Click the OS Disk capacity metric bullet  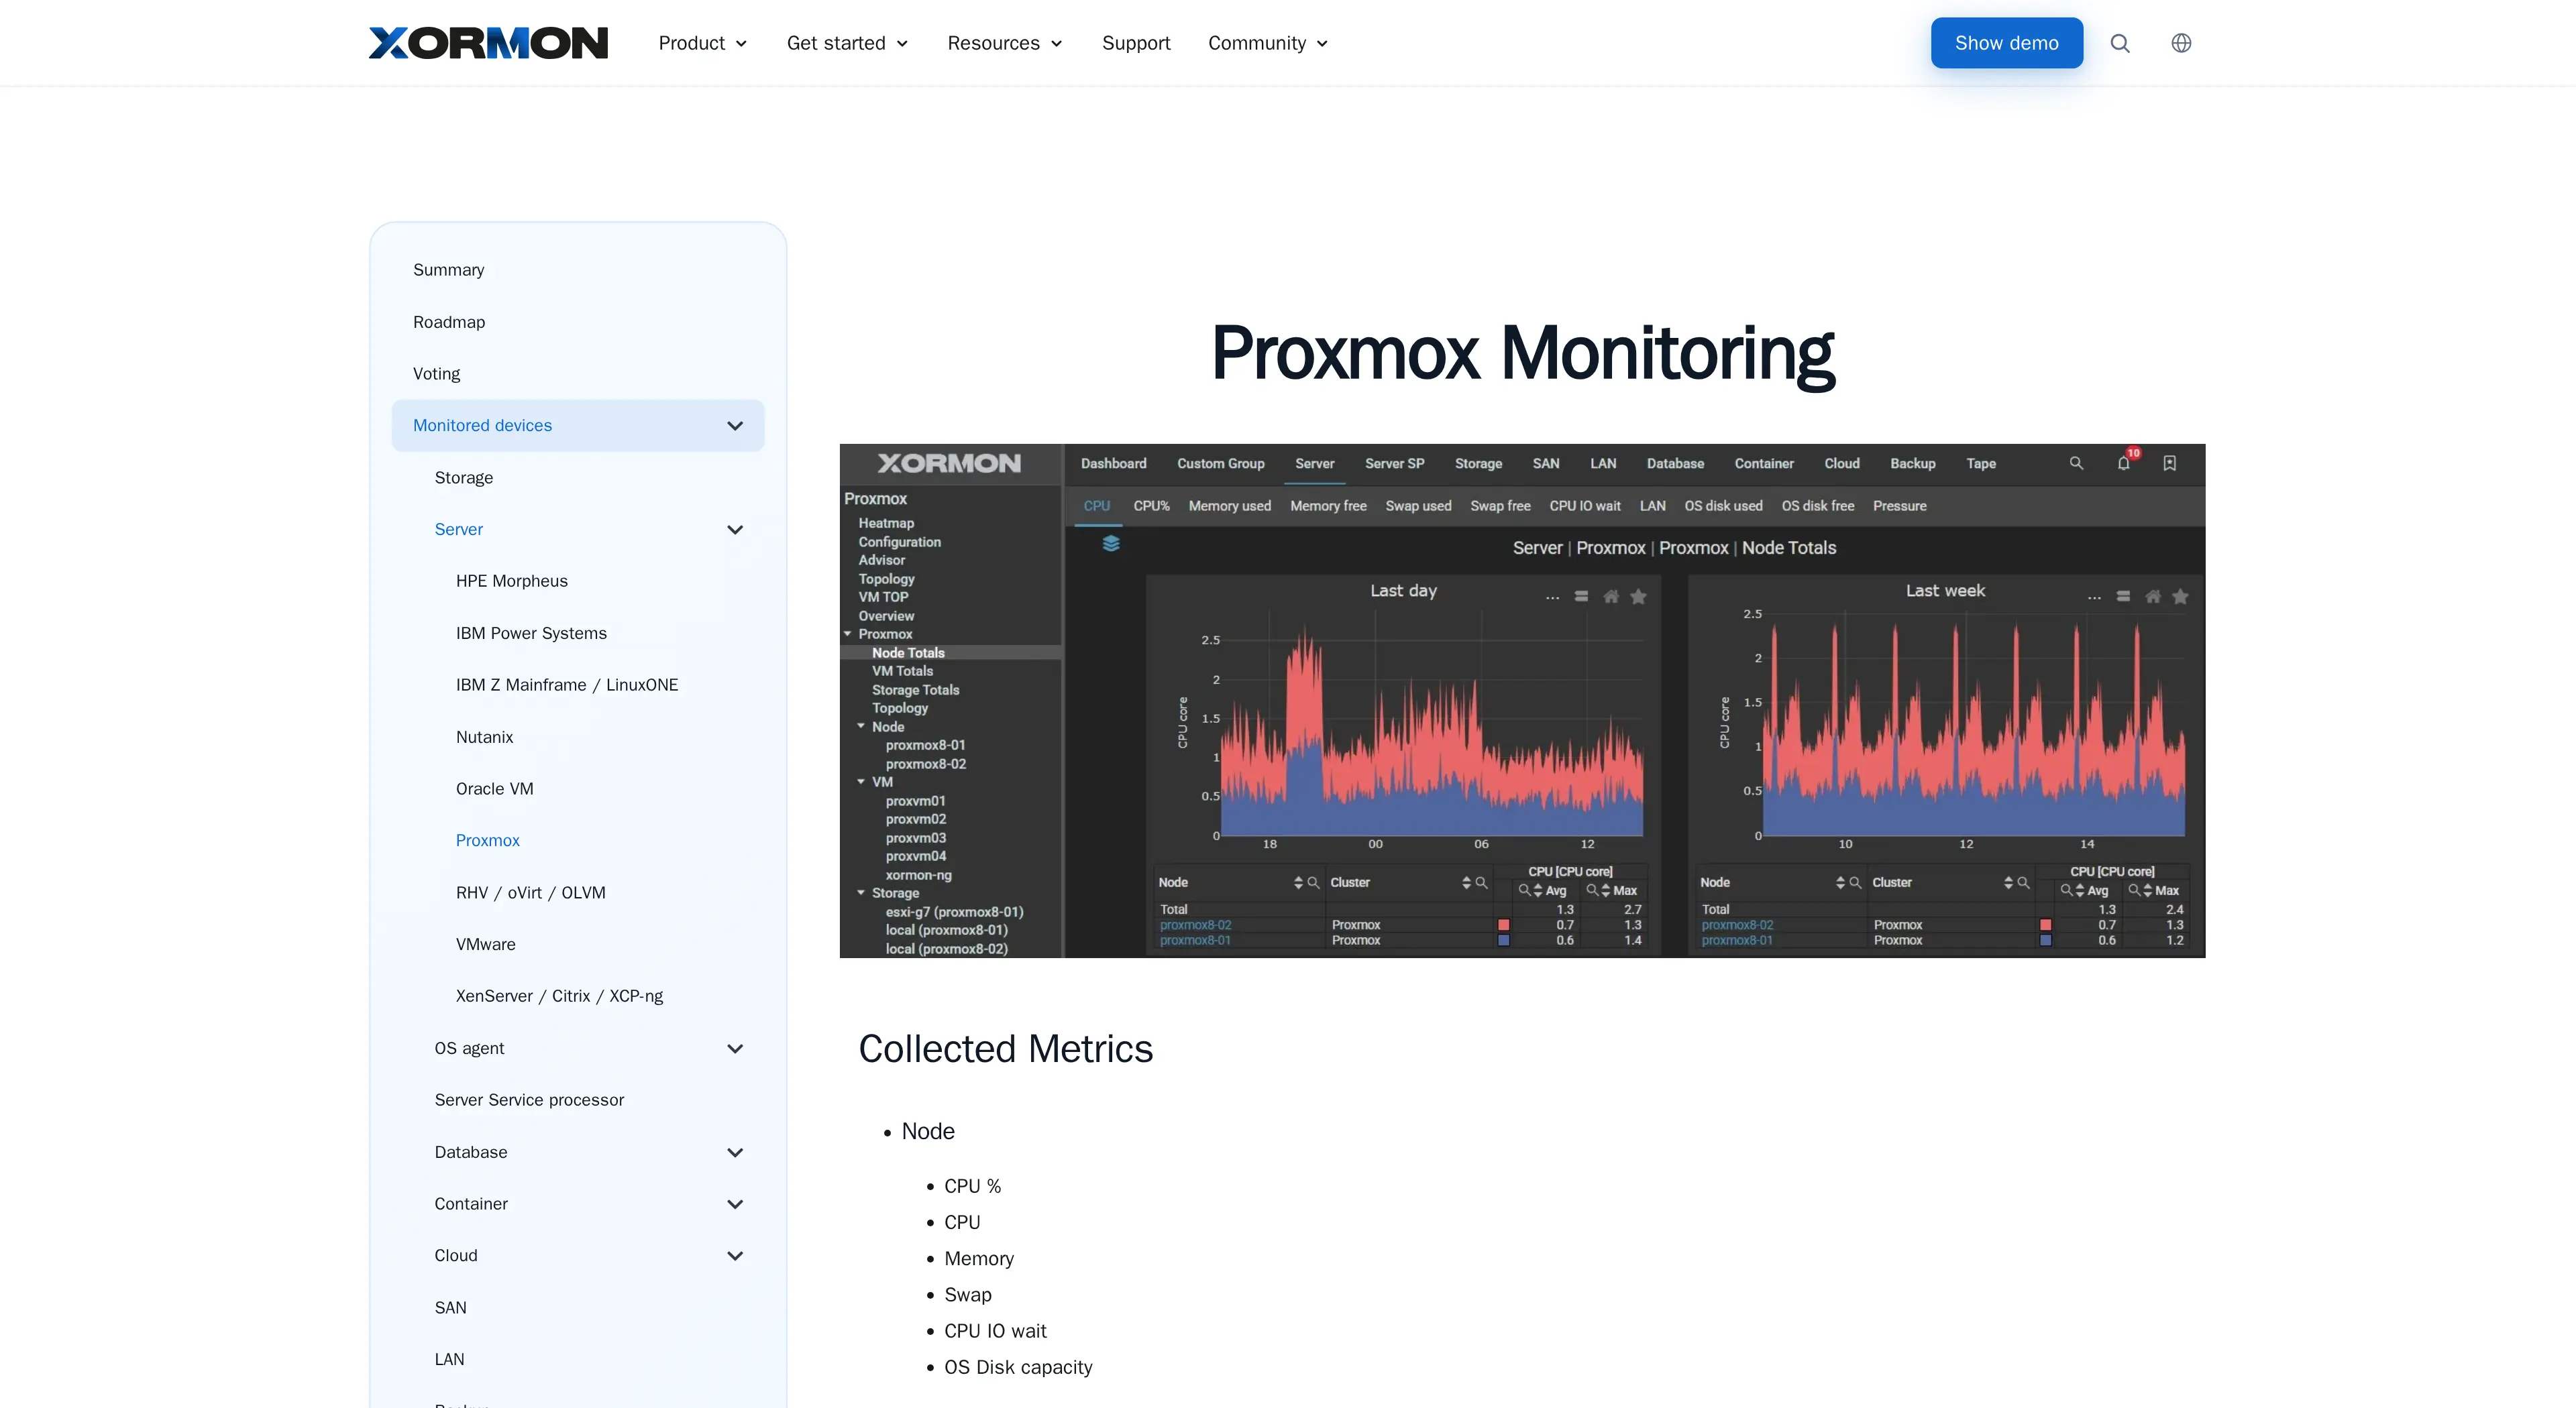click(x=1018, y=1367)
